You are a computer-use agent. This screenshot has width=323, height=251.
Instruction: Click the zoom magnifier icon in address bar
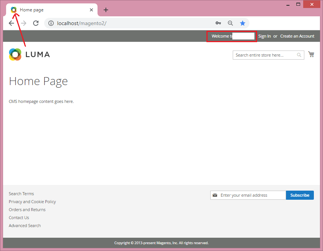pos(230,23)
